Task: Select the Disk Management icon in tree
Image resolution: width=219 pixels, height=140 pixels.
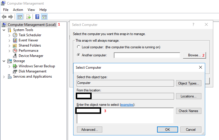Action: [15, 71]
